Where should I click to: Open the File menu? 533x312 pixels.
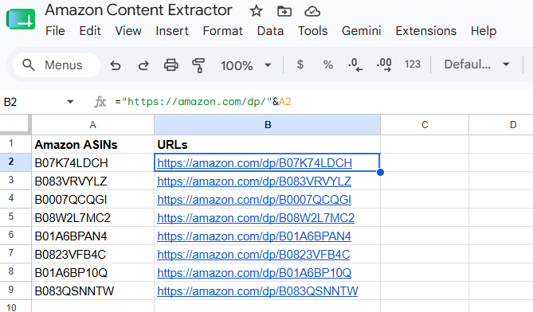click(x=55, y=31)
